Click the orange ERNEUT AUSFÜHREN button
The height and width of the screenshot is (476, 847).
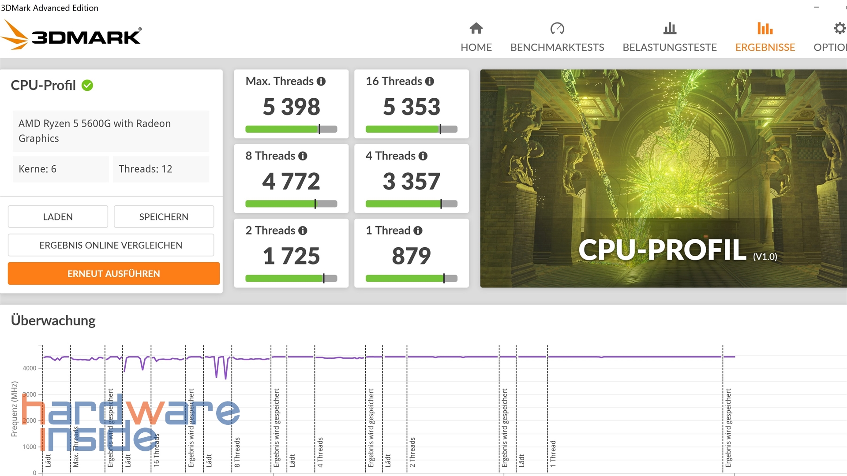114,274
